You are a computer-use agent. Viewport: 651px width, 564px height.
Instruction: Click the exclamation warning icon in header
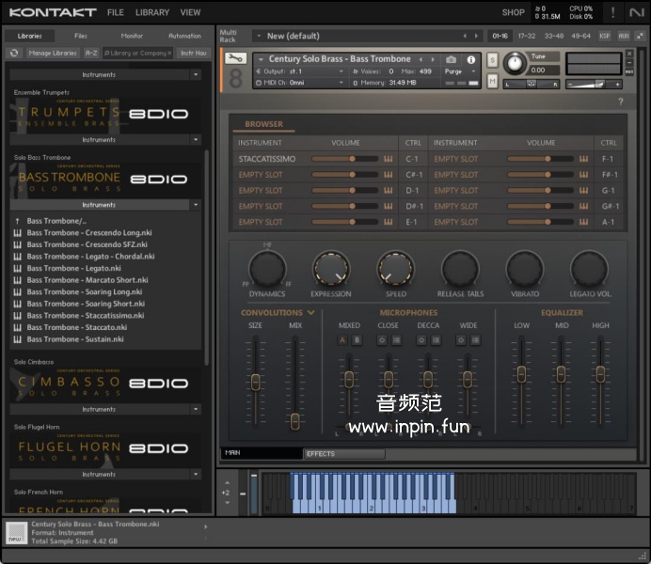tap(612, 12)
